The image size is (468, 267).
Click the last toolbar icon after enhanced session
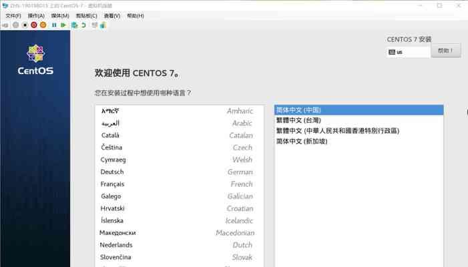click(103, 25)
